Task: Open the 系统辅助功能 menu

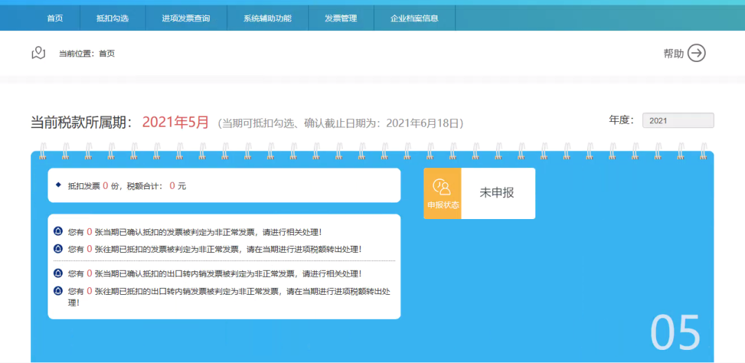Action: pyautogui.click(x=268, y=19)
